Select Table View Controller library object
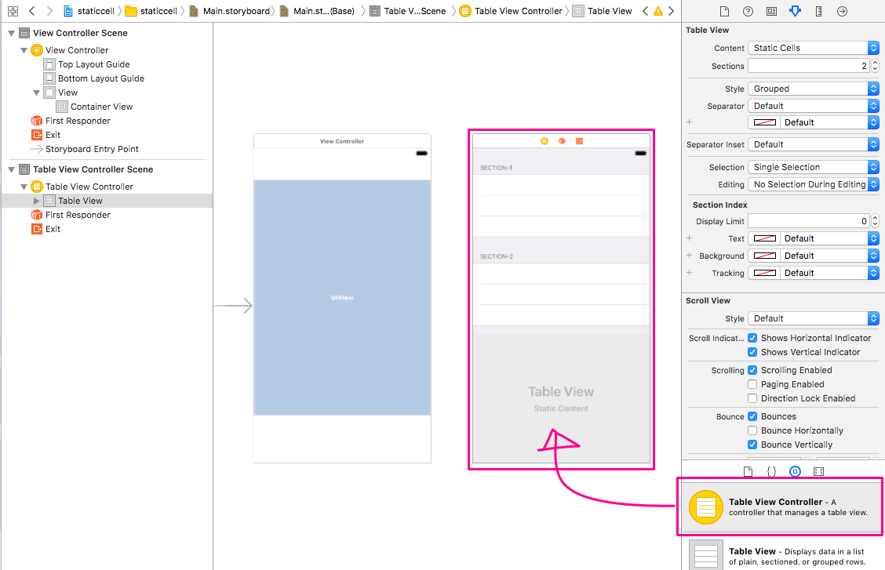The height and width of the screenshot is (570, 885). coord(781,506)
